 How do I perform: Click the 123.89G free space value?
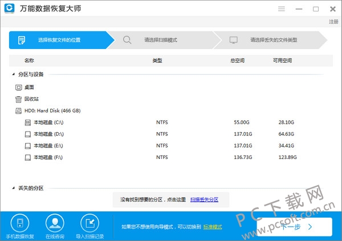click(288, 157)
